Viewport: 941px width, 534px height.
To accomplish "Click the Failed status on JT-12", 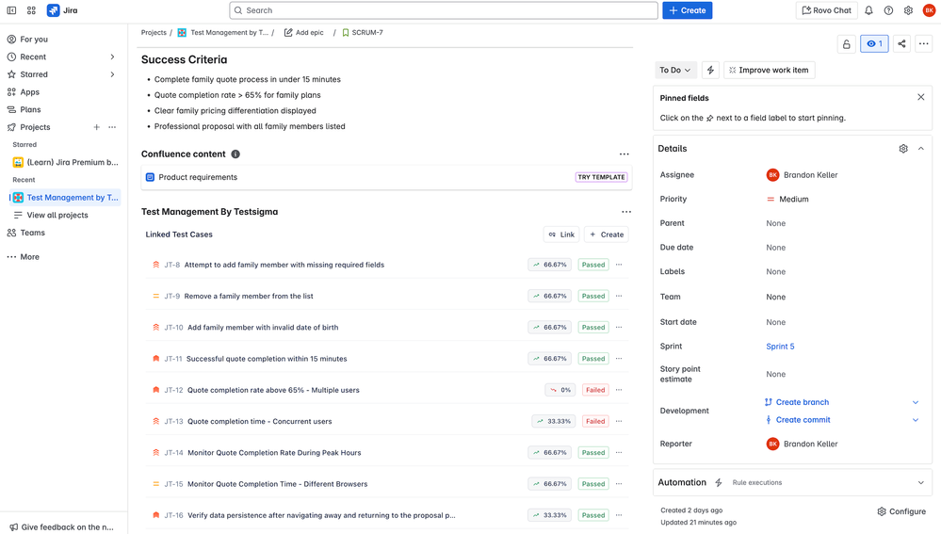I will [x=594, y=390].
